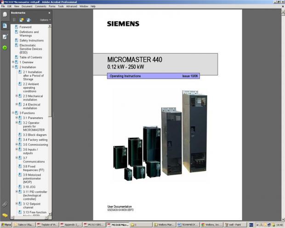Open bookmark 3.9 Motorized potentiometer (MOP)
The image size is (285, 228).
[32, 178]
